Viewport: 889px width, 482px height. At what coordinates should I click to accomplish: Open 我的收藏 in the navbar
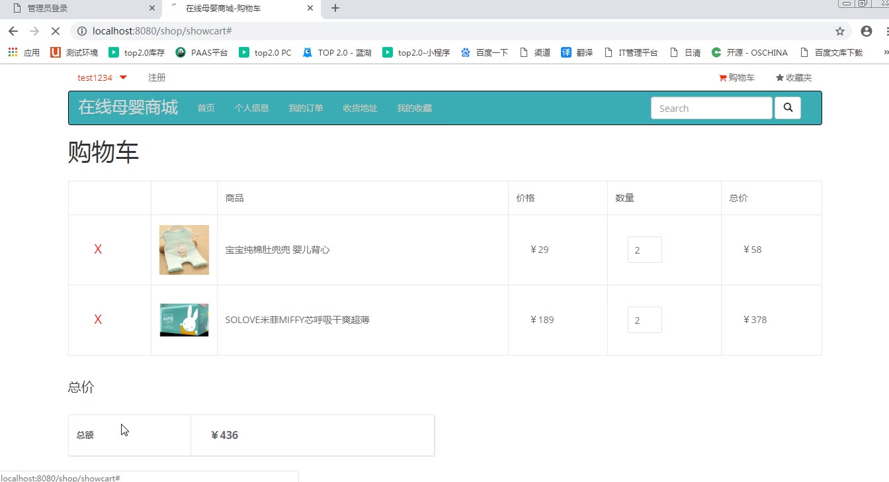click(x=414, y=108)
